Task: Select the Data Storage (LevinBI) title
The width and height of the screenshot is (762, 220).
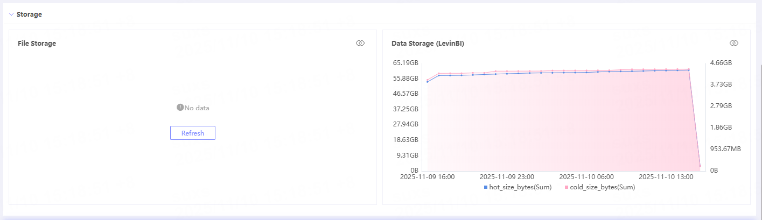Action: point(428,44)
